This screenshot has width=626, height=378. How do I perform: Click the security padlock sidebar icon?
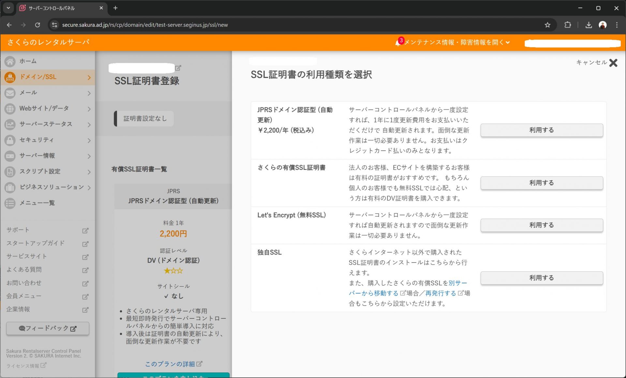[x=10, y=140]
